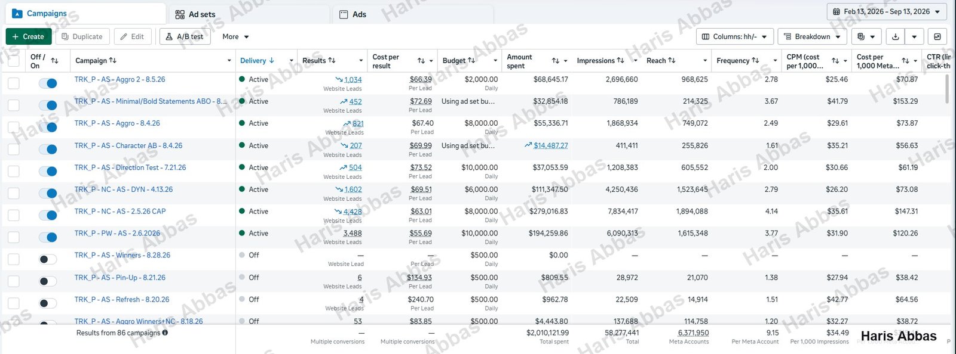Open campaign TRK_P - PW - AS - 2.6.2026
The image size is (956, 354).
pos(117,233)
